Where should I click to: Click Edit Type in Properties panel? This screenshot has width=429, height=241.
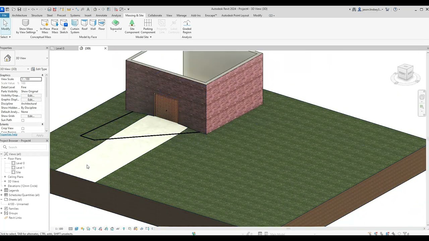pos(39,69)
